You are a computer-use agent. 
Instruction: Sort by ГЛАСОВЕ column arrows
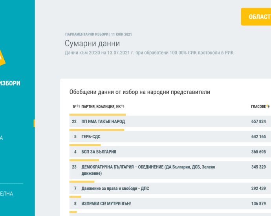point(268,106)
